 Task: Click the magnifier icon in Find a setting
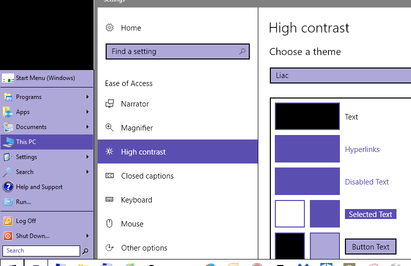coord(242,51)
